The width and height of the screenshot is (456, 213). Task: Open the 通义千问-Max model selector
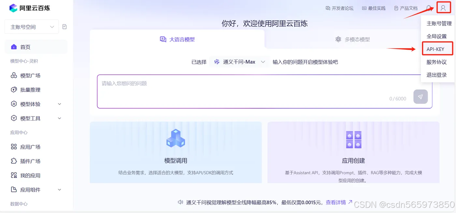(239, 62)
